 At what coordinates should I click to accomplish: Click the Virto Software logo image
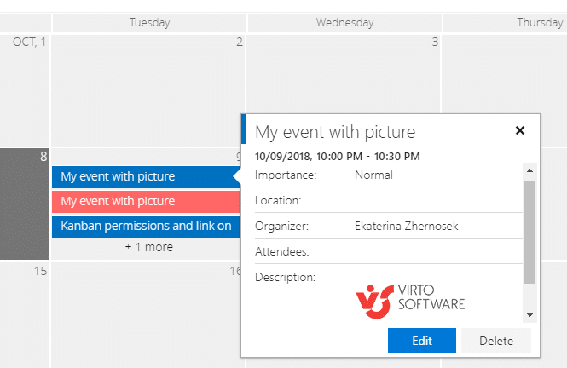click(x=410, y=302)
